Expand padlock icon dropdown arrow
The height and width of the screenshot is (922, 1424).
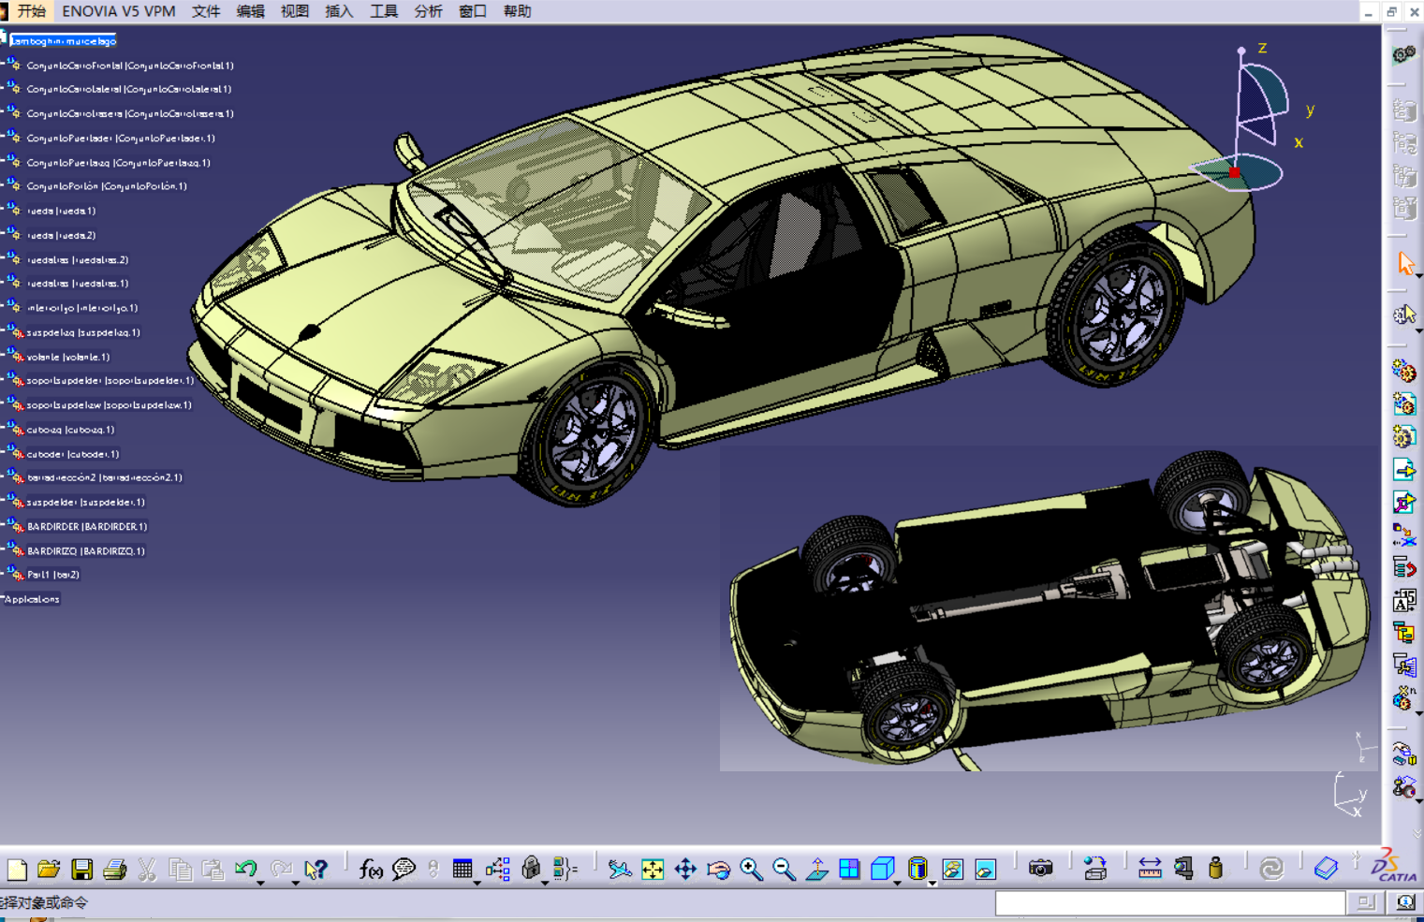[545, 882]
